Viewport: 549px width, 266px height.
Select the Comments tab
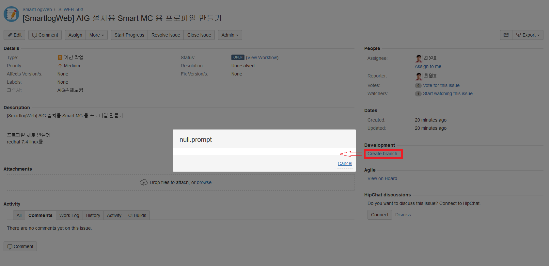pos(40,215)
